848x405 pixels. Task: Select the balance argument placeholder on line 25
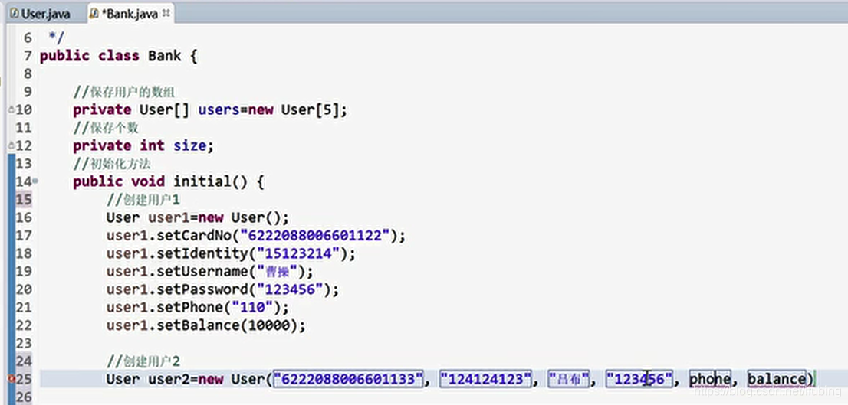click(777, 379)
